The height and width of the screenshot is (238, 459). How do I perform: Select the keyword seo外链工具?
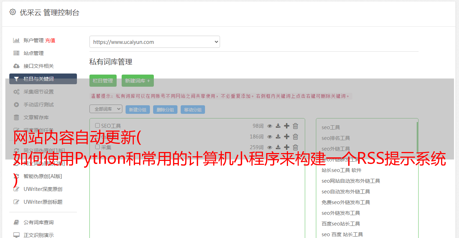336,149
